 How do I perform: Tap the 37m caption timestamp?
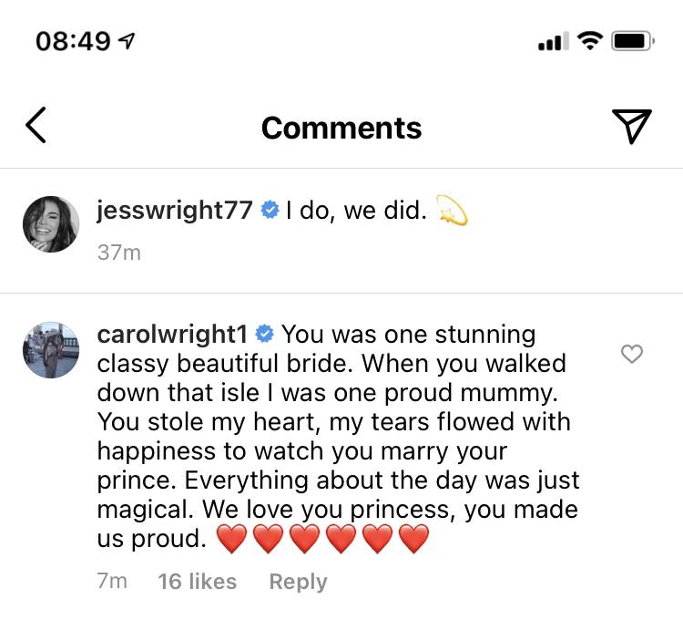(119, 253)
